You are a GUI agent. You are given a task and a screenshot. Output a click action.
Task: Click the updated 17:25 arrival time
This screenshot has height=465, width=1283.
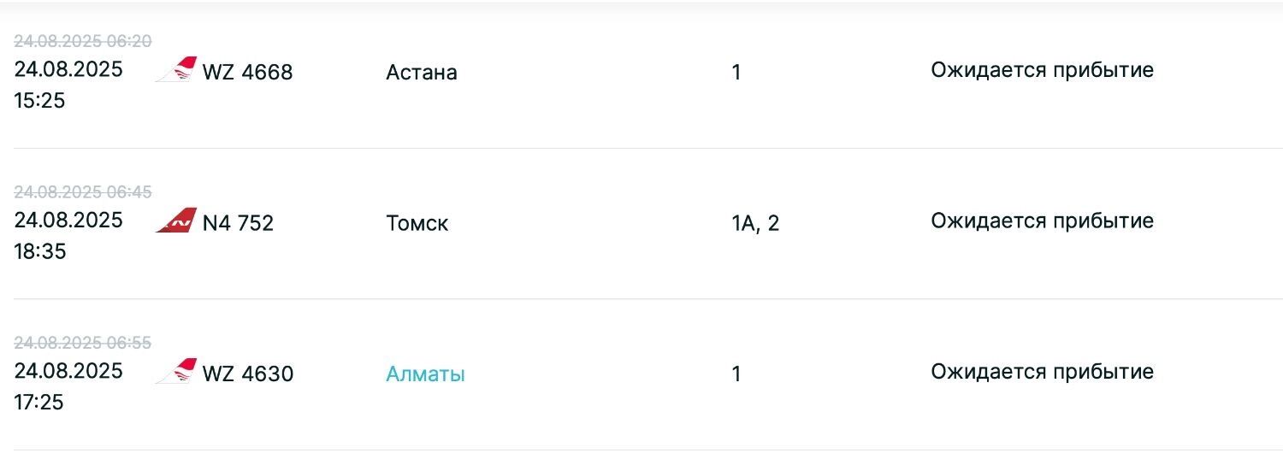pos(39,403)
